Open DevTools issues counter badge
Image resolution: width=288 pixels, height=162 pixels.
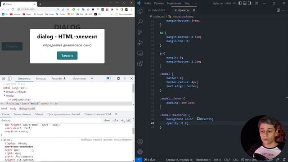point(109,78)
